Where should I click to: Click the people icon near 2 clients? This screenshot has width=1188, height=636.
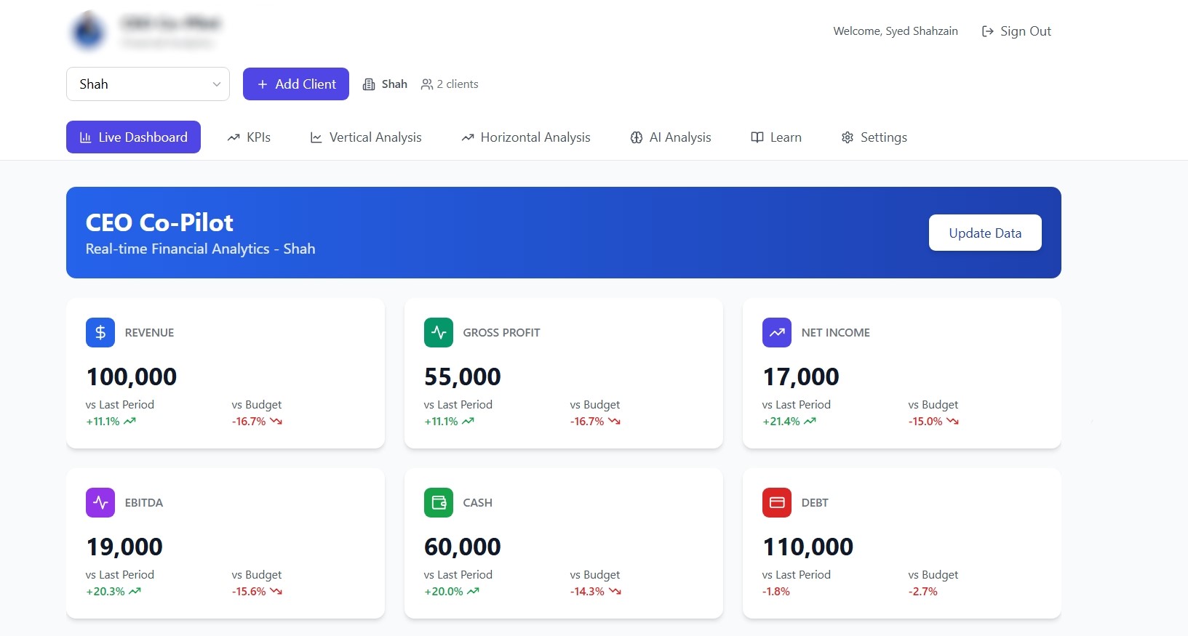tap(427, 84)
